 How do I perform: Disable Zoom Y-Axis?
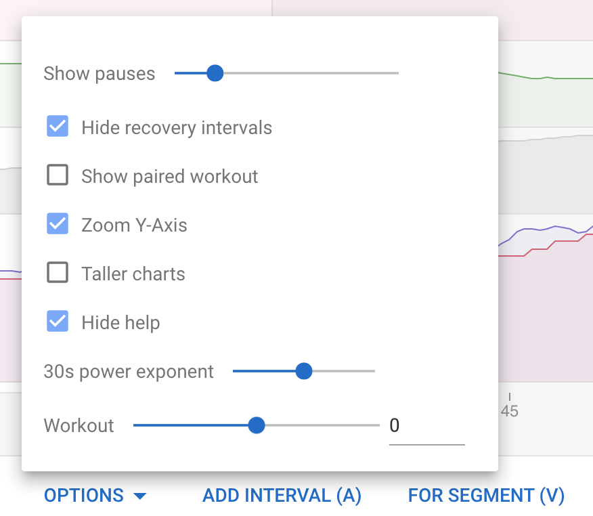coord(58,223)
